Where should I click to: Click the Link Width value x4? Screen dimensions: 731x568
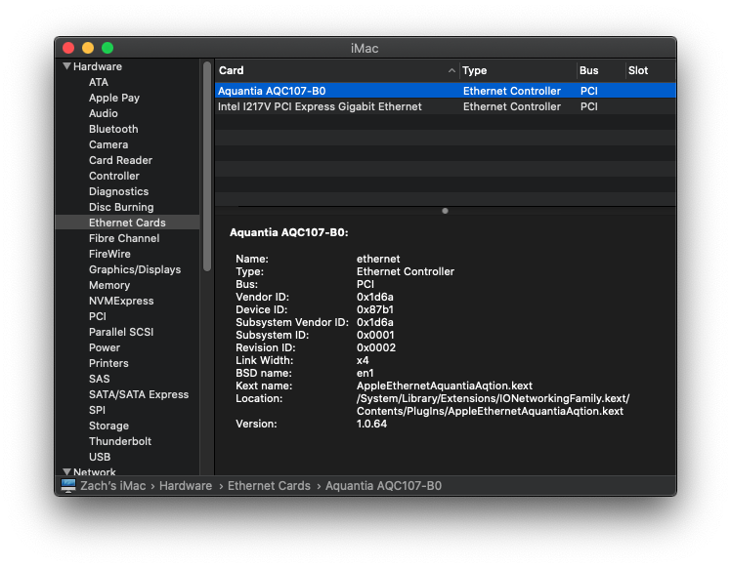pyautogui.click(x=363, y=361)
